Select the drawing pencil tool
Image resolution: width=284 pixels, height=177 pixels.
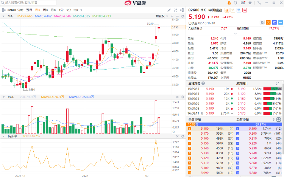pos(169,10)
